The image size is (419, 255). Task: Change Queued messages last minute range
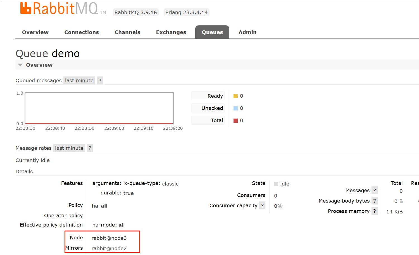point(79,80)
